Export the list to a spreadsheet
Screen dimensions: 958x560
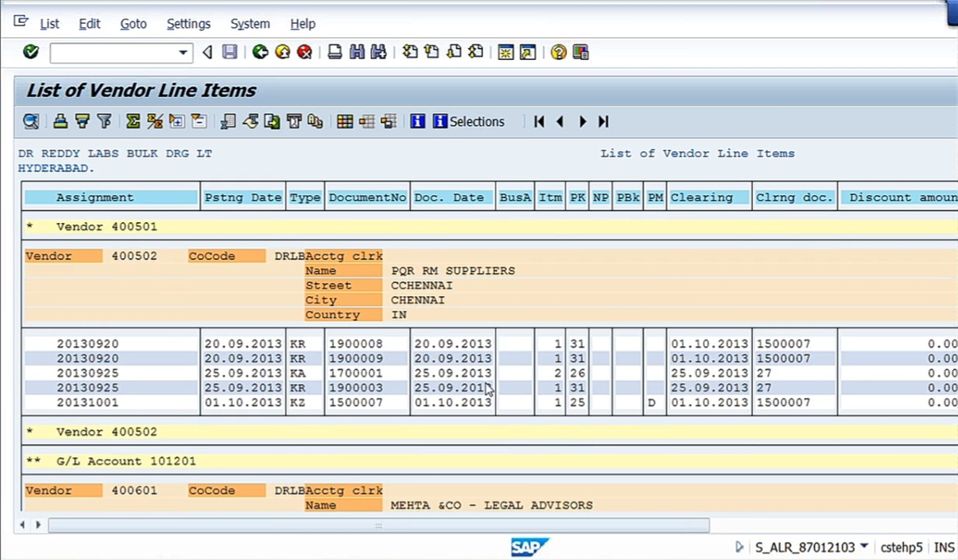click(228, 122)
